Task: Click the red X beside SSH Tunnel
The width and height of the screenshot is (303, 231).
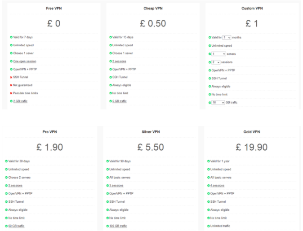Action: tap(11, 77)
